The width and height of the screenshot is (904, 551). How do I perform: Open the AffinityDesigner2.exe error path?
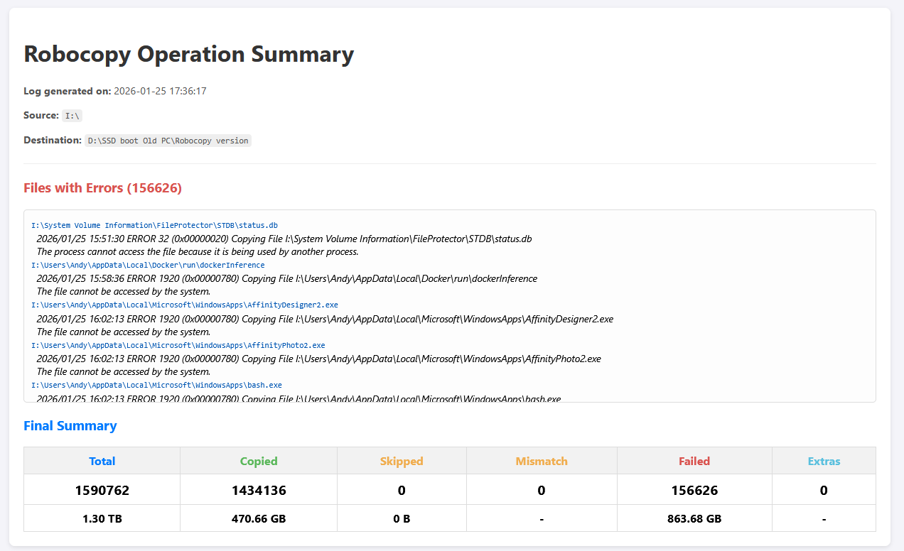pos(184,305)
